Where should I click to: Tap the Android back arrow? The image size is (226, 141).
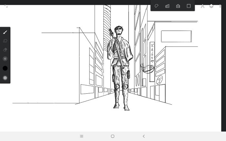144,136
